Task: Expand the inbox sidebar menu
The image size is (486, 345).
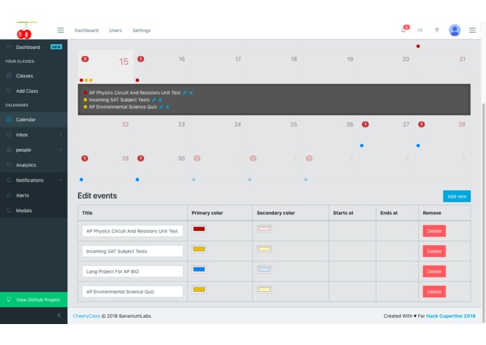Action: pyautogui.click(x=34, y=135)
